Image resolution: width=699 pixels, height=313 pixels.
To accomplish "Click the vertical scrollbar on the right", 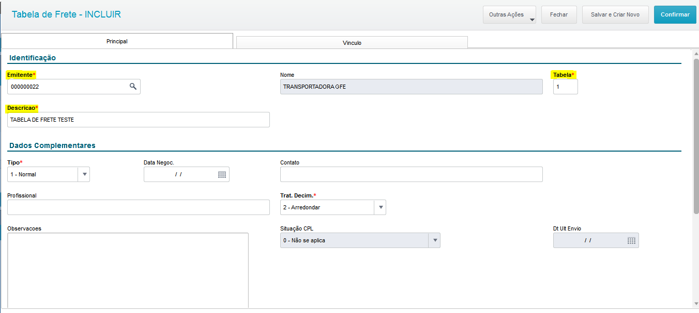I will (x=696, y=136).
